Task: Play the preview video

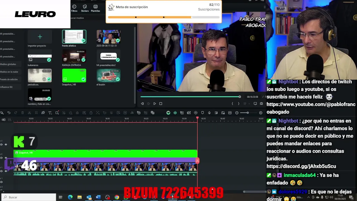Action: 155,104
